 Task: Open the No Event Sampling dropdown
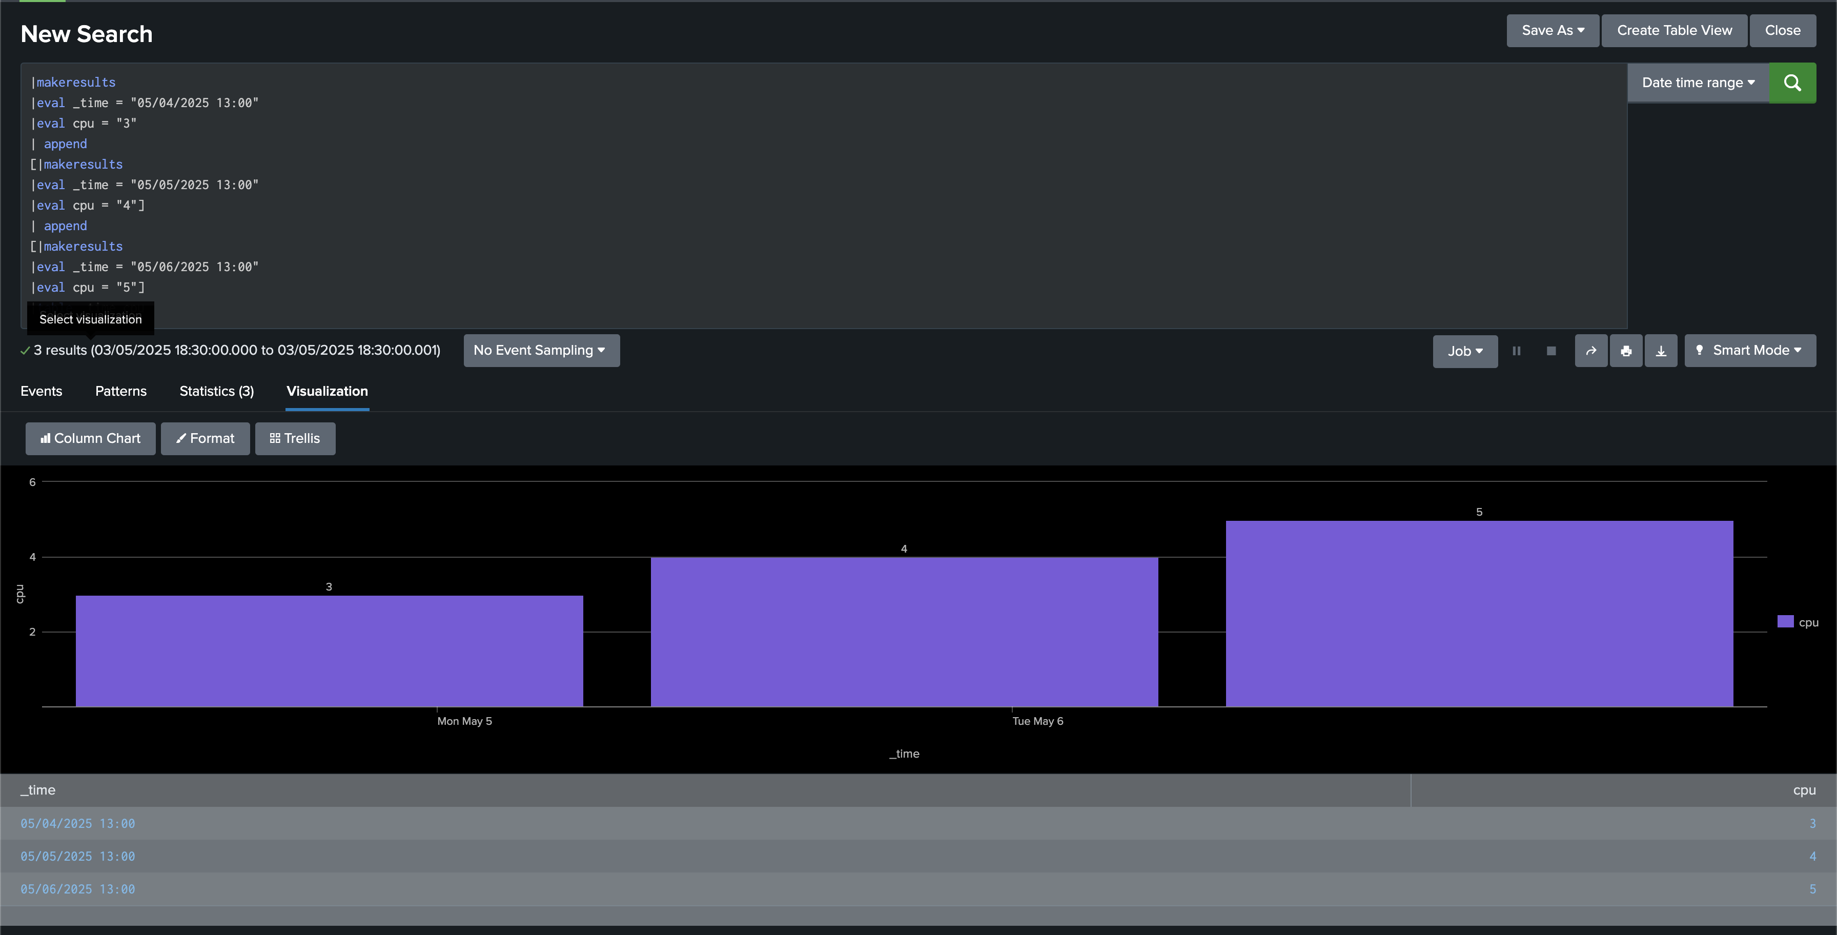541,350
